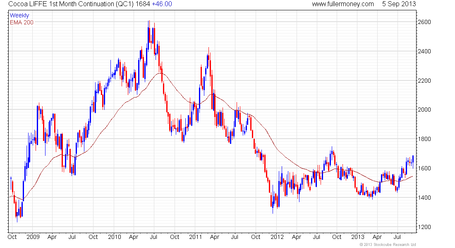Click the 2400 price axis label
455x248 pixels.
(x=424, y=51)
